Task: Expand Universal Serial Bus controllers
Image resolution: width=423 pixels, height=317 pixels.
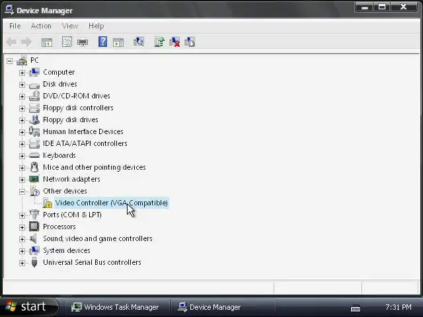Action: 22,263
